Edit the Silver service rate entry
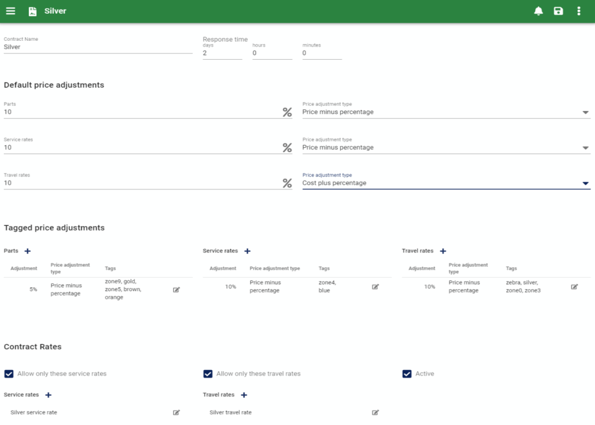Screen dimensions: 595x425 176,413
